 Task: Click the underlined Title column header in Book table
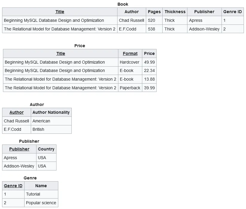[x=59, y=12]
